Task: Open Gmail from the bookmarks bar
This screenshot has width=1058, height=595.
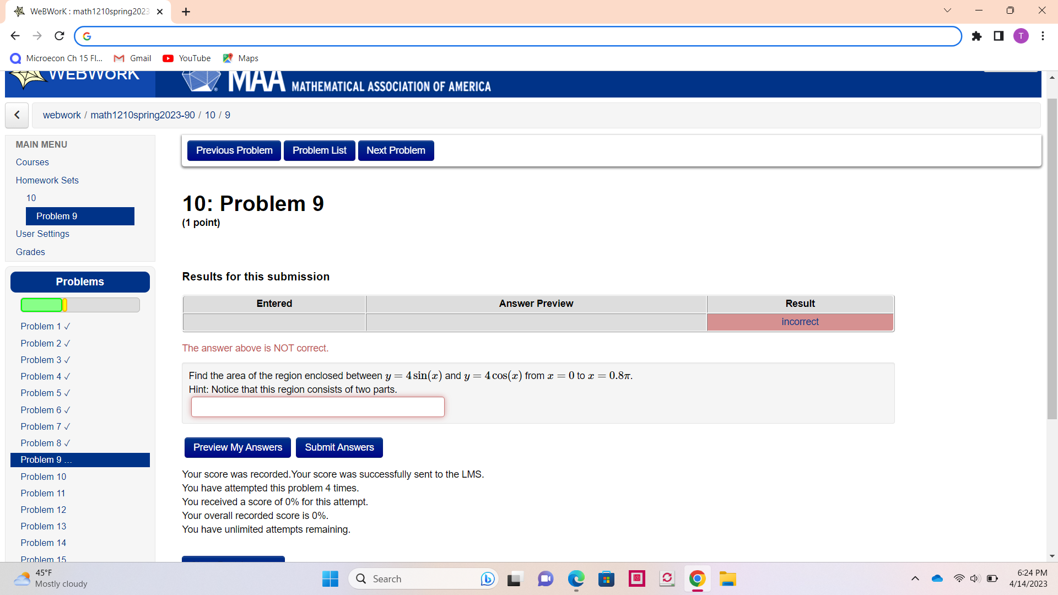Action: (x=132, y=58)
